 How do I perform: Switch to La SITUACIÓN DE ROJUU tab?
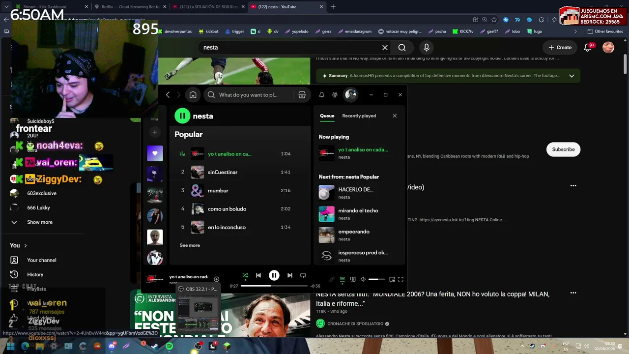coord(208,7)
